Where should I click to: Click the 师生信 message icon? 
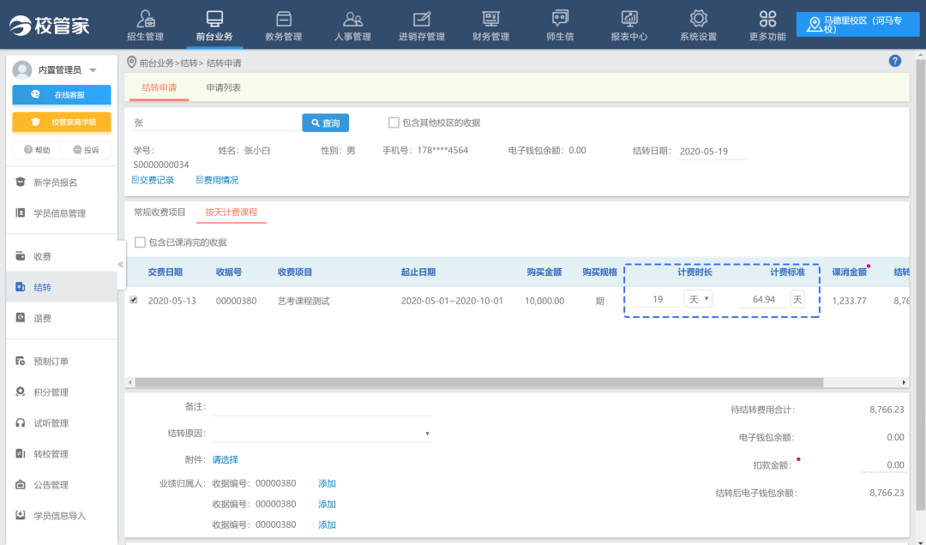(560, 20)
